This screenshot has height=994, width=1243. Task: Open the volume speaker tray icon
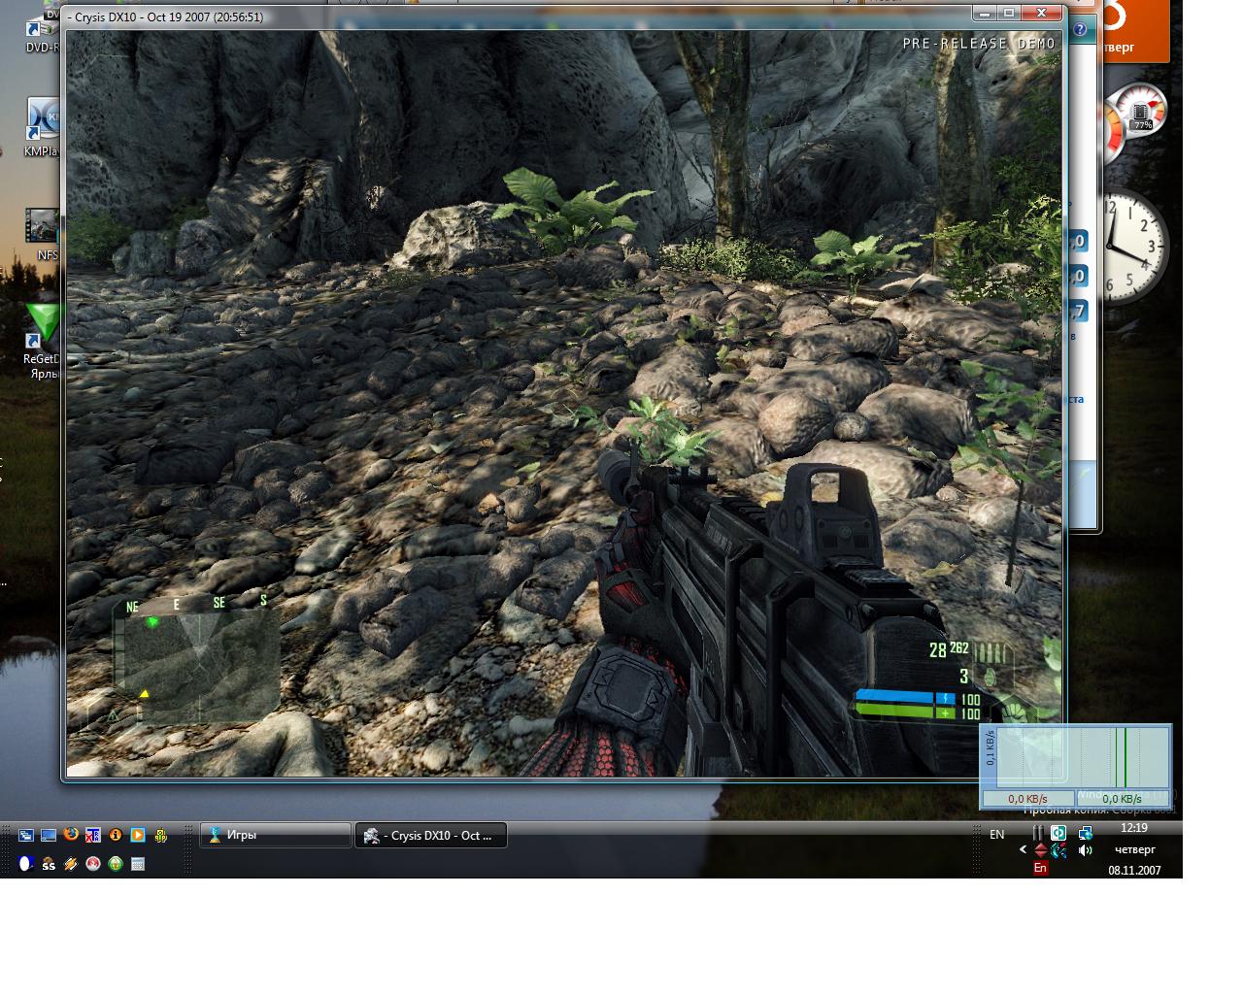[x=1085, y=850]
